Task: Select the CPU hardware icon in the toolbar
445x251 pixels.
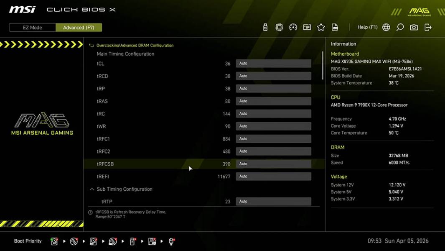Action: (x=279, y=27)
